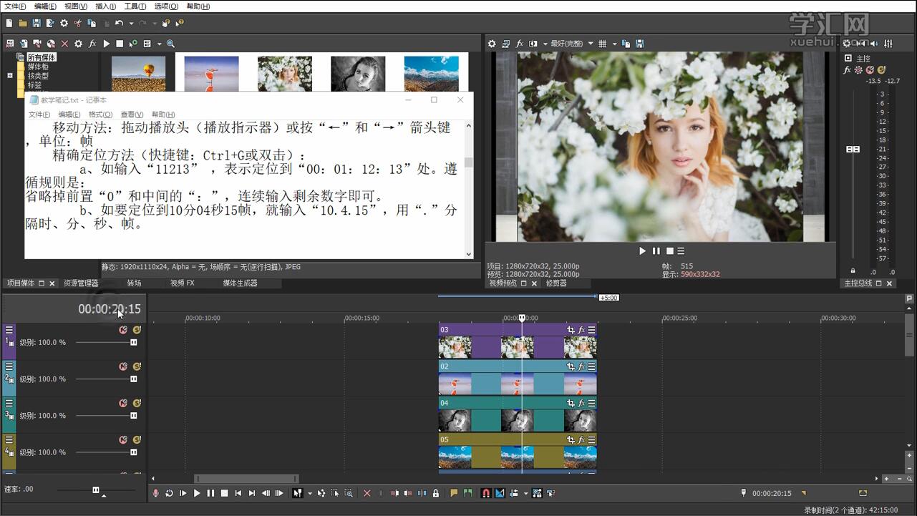Viewport: 917px width, 516px height.
Task: Open the undo history dropdown arrow
Action: tap(130, 23)
